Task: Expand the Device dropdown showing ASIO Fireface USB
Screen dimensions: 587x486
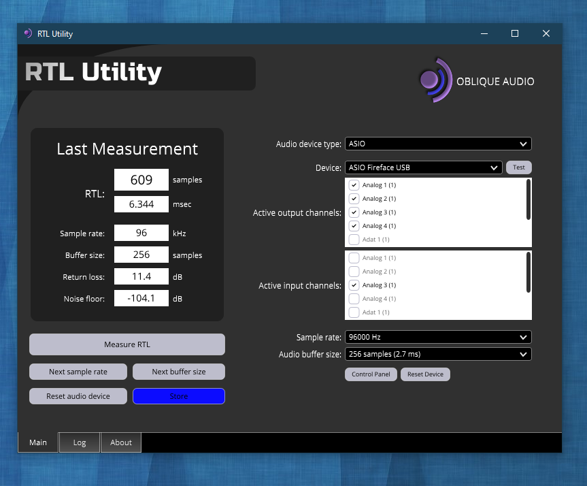Action: click(x=423, y=167)
